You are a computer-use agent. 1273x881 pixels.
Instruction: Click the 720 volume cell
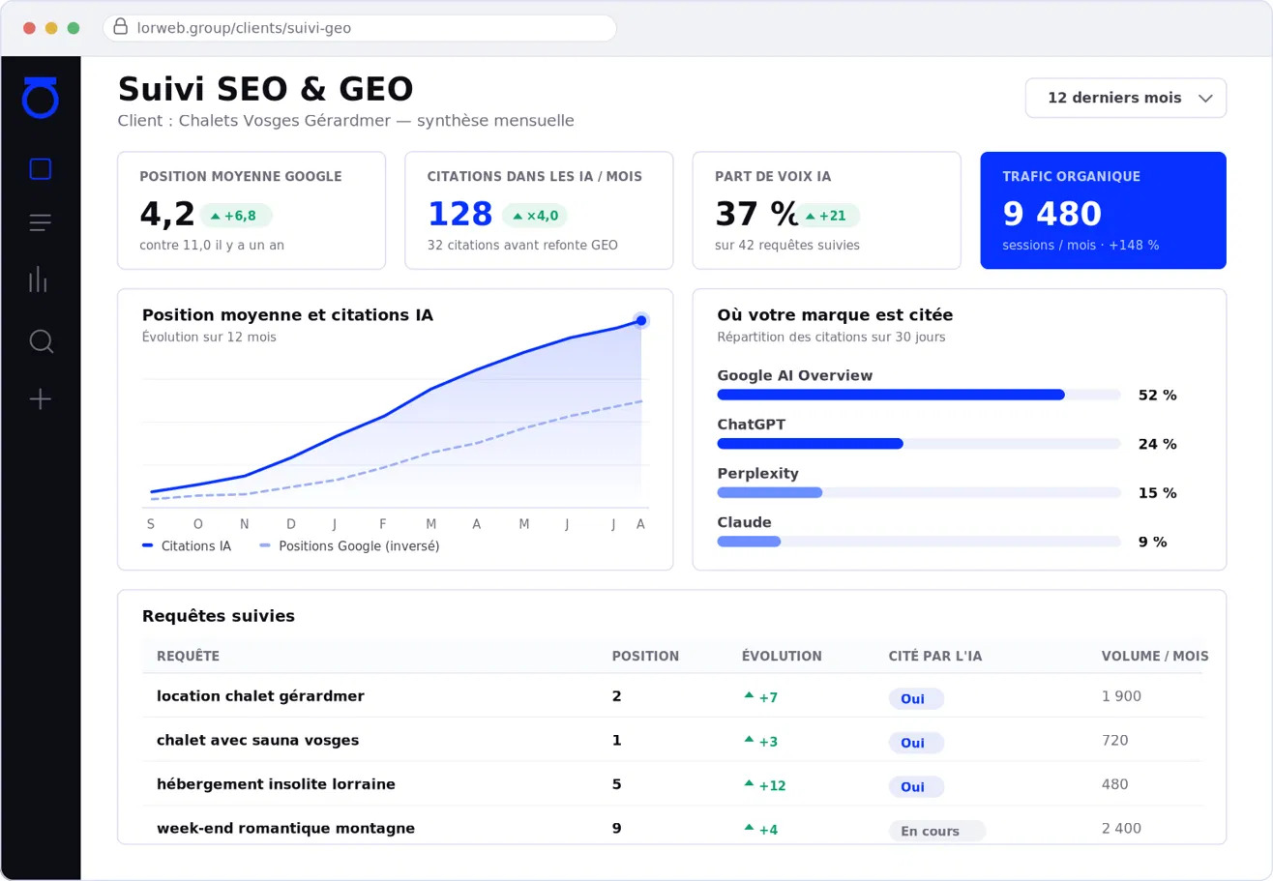pyautogui.click(x=1115, y=741)
